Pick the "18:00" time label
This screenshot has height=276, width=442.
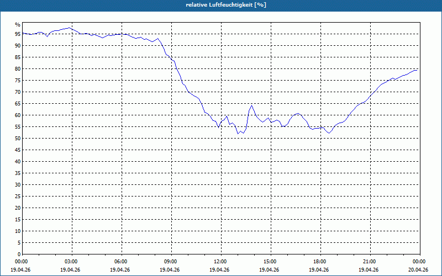tap(321, 262)
